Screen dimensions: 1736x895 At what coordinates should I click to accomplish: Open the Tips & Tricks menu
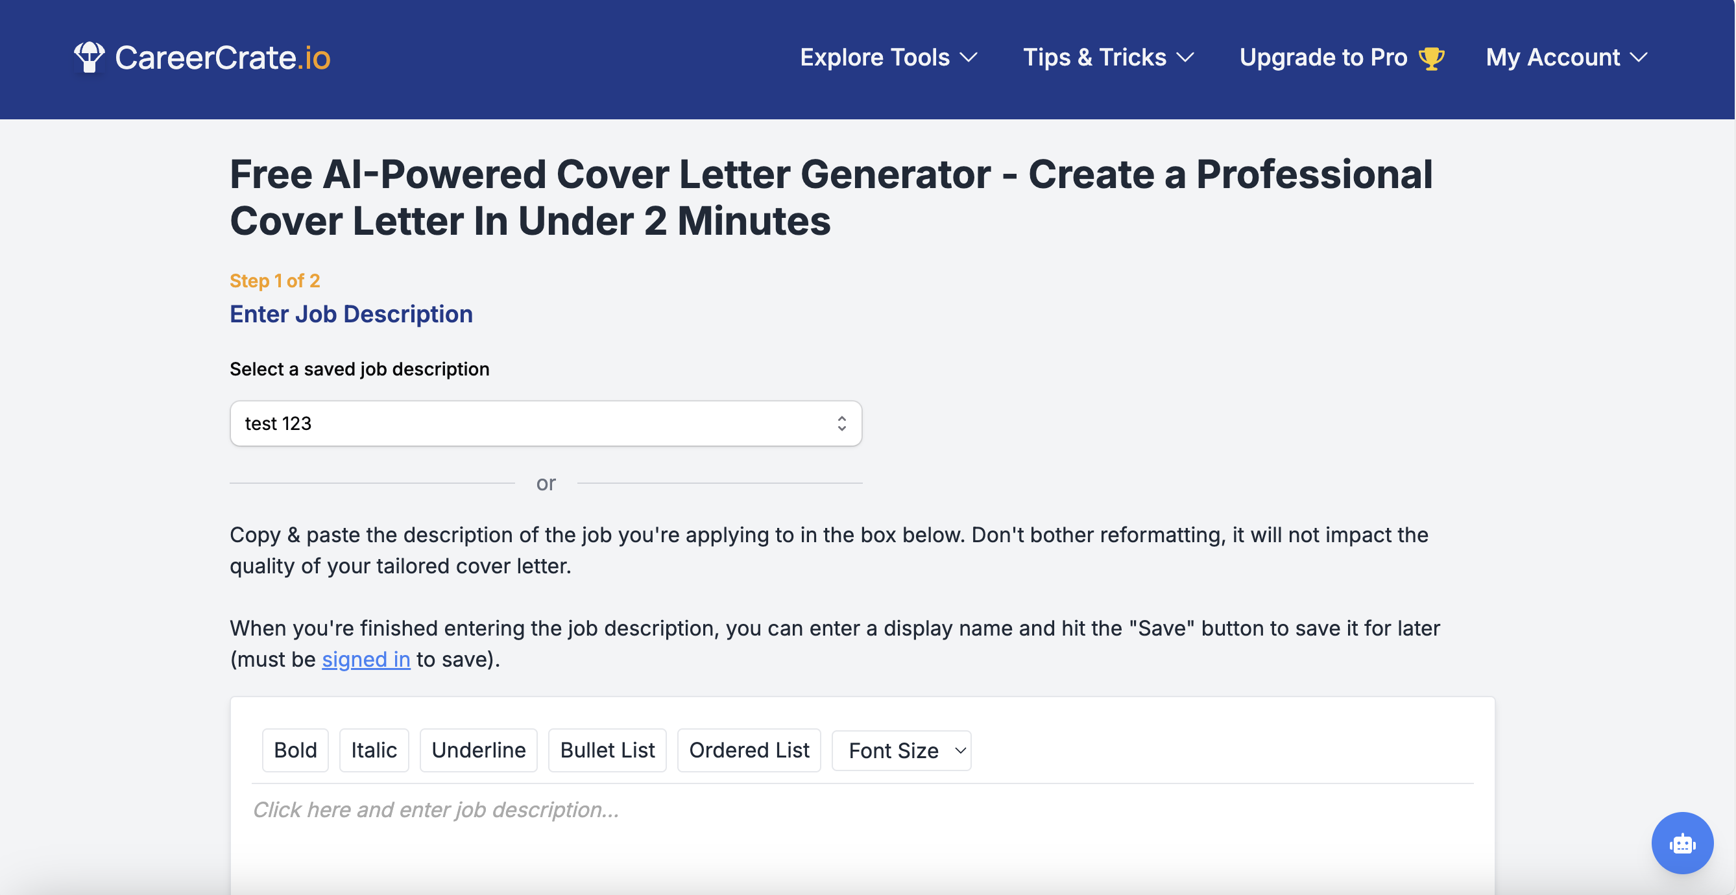click(x=1094, y=58)
